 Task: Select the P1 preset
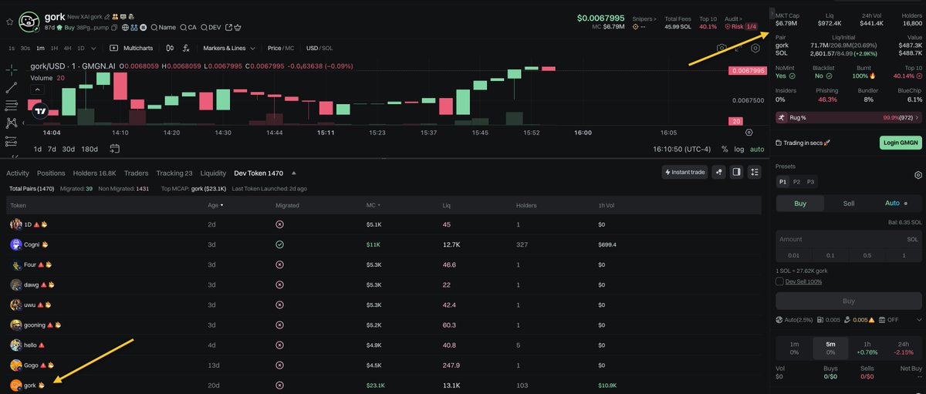pyautogui.click(x=782, y=181)
